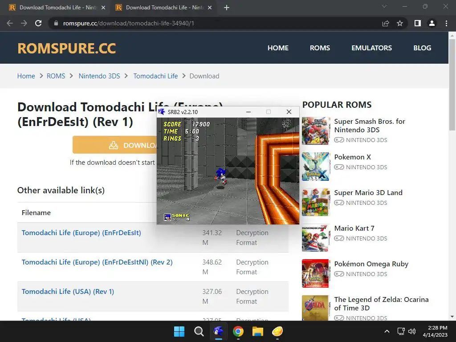Screen dimensions: 456x342
Task: Click the page vertical scrollbar thumb
Action: click(x=452, y=85)
